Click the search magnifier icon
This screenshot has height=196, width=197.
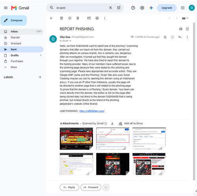tap(52, 8)
